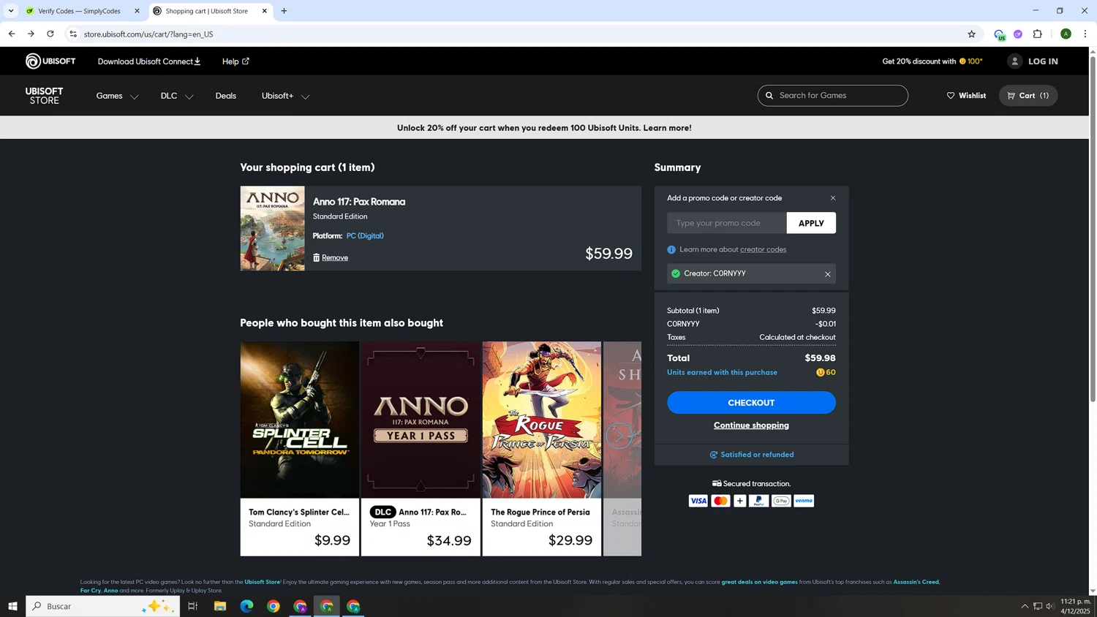Remove the CORNYYY creator code
1097x617 pixels.
(828, 274)
